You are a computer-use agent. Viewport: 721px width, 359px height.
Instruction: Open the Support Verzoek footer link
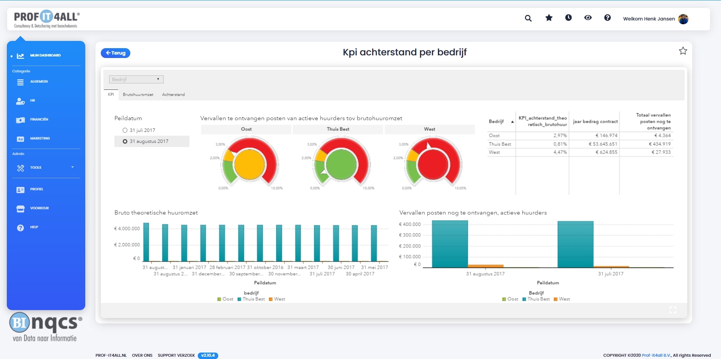point(176,356)
